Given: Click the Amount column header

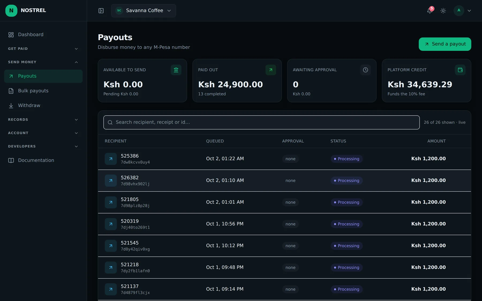Looking at the screenshot, I should [436, 141].
